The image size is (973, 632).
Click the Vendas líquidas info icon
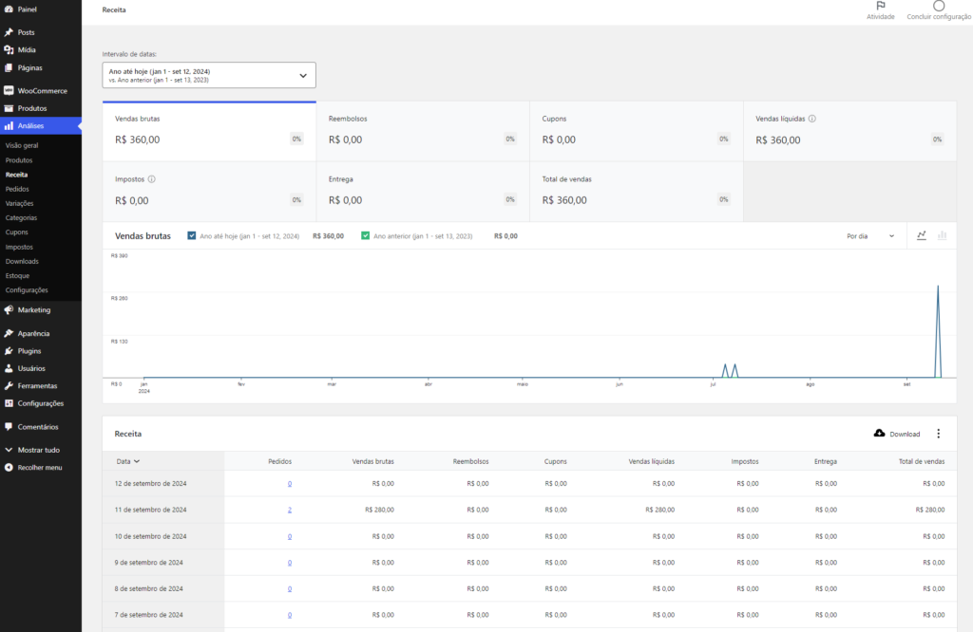[x=812, y=119]
